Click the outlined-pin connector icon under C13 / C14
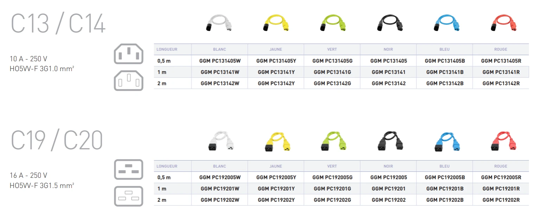Viewport: 535px width, 213px height. point(128,80)
